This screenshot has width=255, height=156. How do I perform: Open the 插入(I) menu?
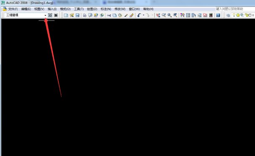click(x=52, y=9)
